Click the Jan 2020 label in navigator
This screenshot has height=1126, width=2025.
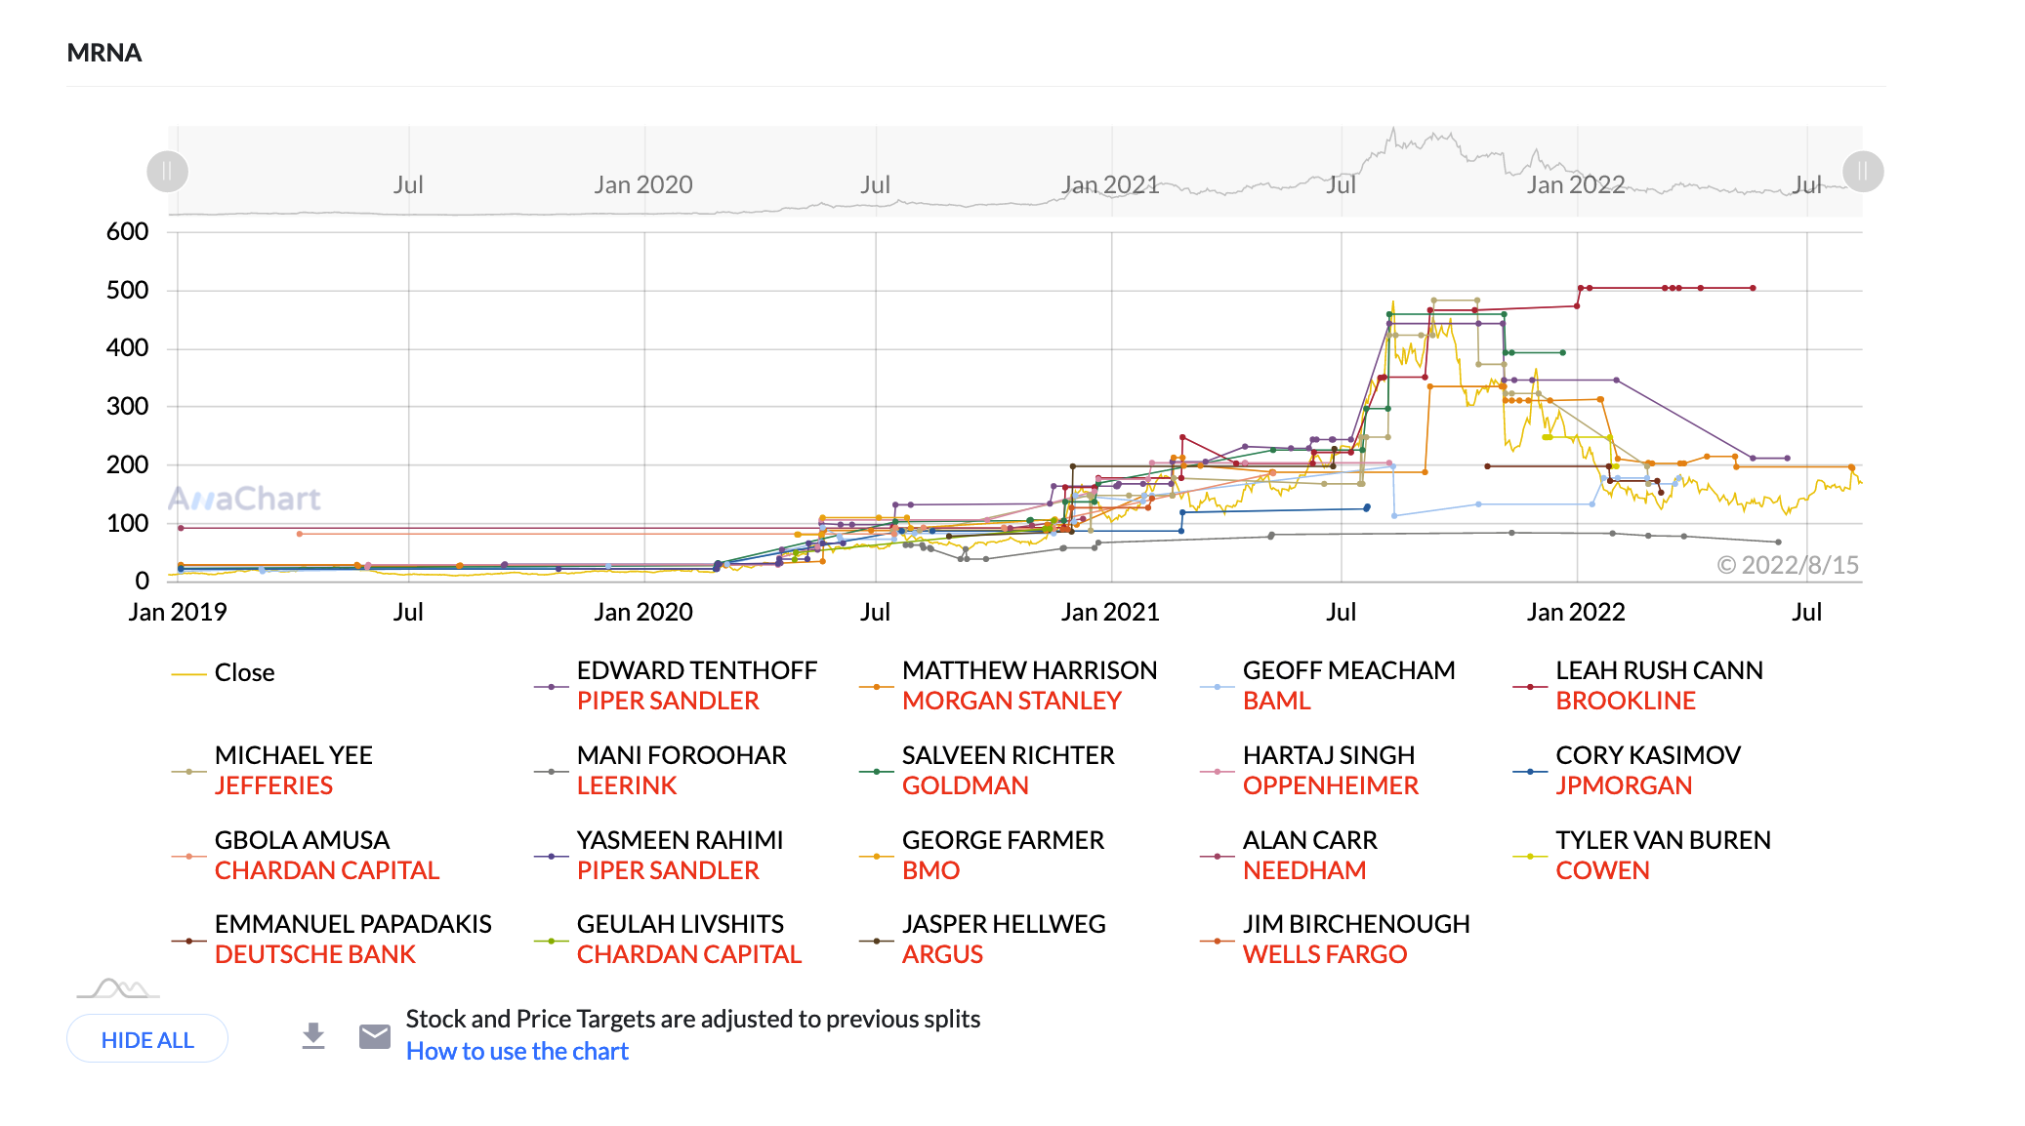[643, 184]
